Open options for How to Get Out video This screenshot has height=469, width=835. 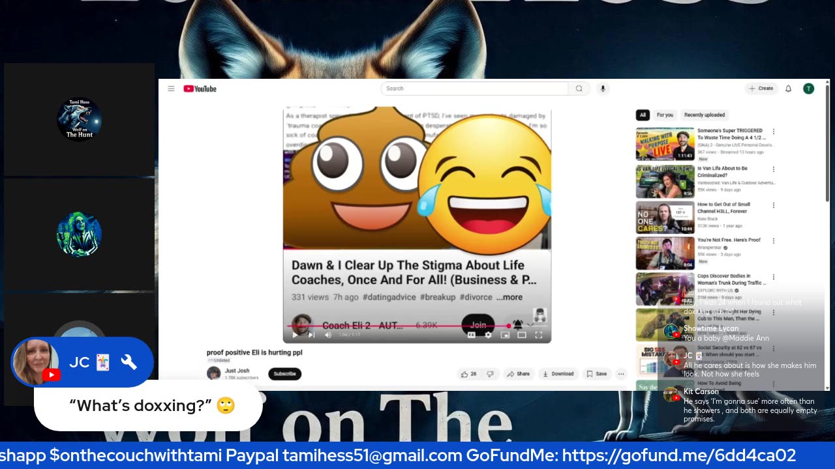[774, 205]
